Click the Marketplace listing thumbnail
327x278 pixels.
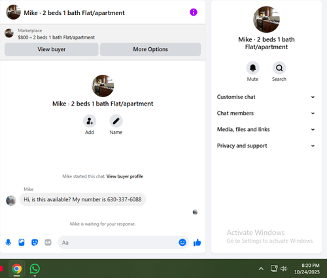[9, 33]
